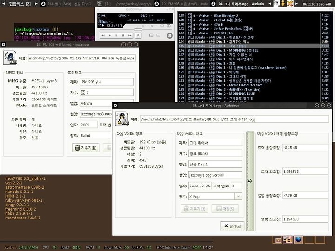Viewport: 335px width, 251px height.
Task: Click the player volume slider
Action: click(136, 26)
